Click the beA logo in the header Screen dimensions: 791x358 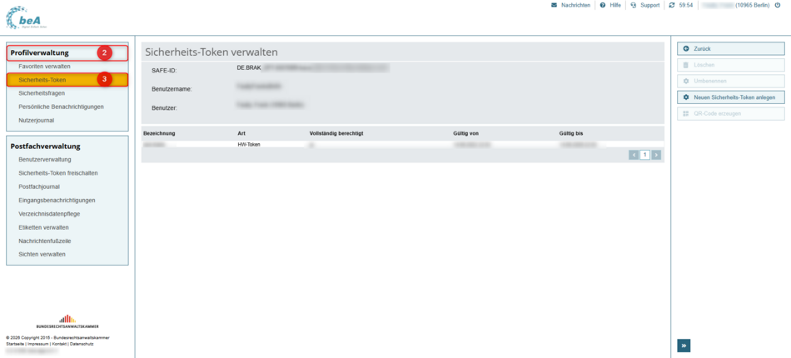tap(26, 17)
